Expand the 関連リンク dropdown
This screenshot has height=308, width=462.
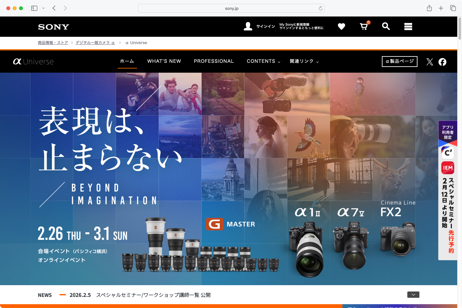(x=304, y=61)
